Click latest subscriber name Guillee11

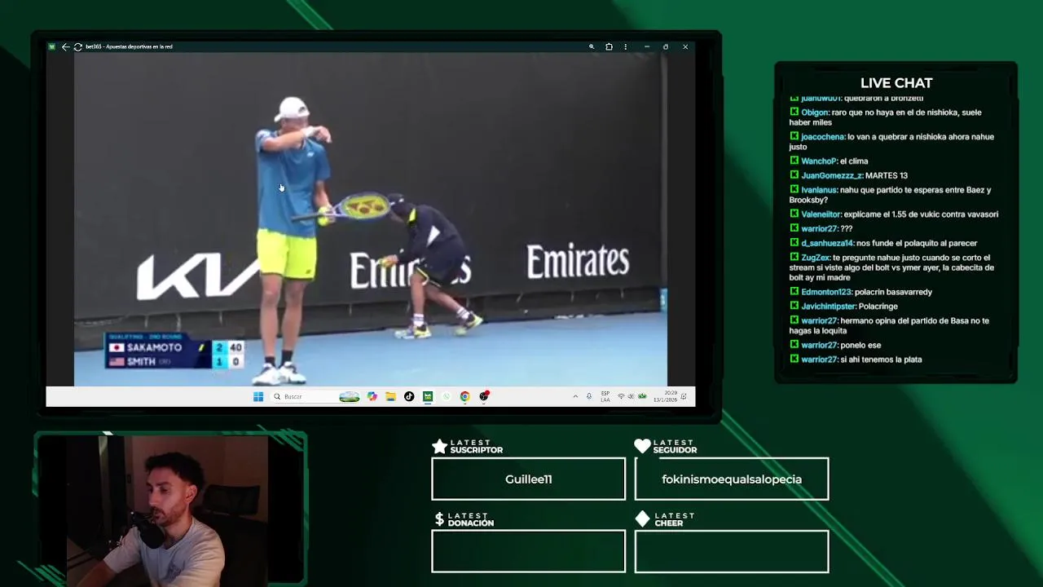pos(528,479)
